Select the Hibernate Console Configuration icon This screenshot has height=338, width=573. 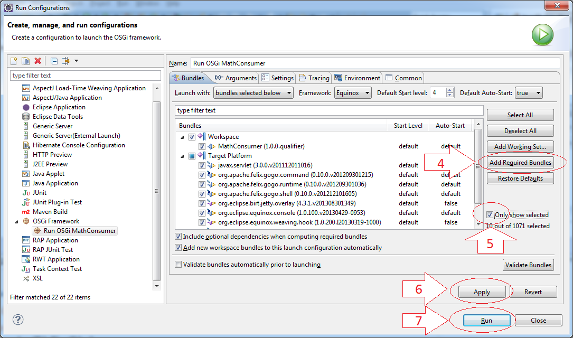(26, 145)
